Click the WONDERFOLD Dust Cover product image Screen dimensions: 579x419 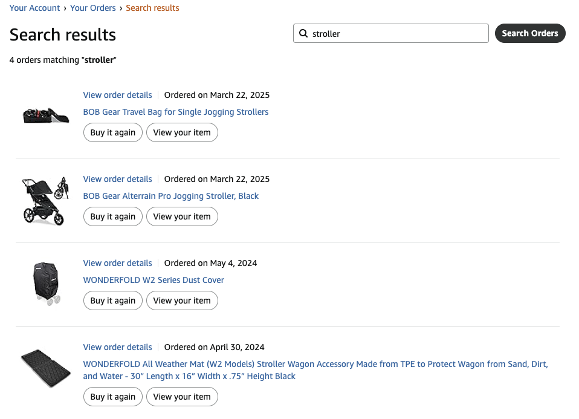tap(46, 284)
